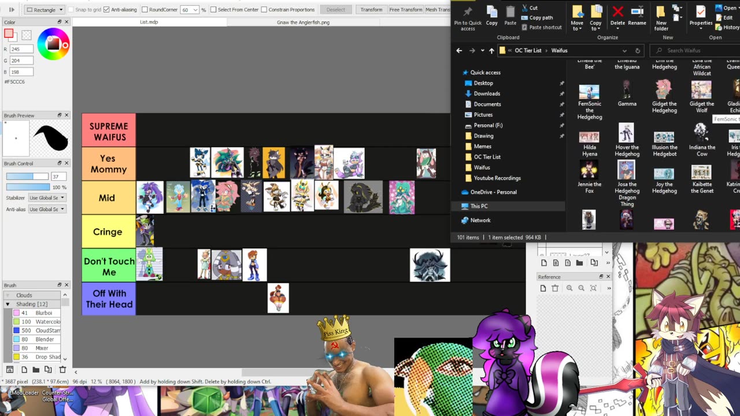Open the RoundCorner percentage dropdown
This screenshot has width=740, height=416.
coord(196,10)
